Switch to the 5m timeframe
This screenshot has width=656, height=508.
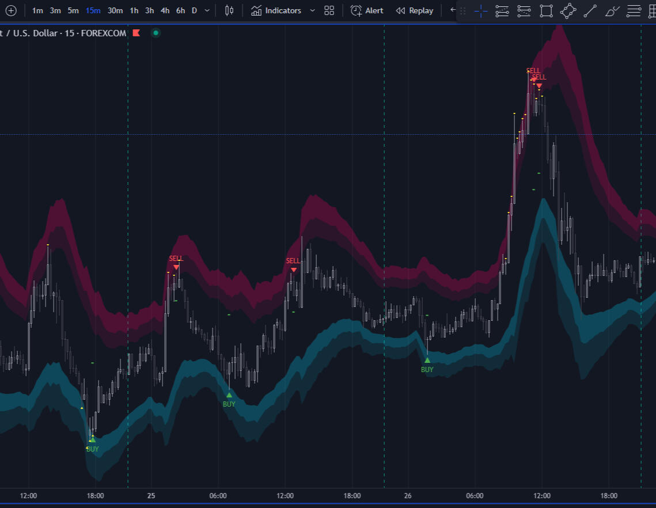click(73, 10)
